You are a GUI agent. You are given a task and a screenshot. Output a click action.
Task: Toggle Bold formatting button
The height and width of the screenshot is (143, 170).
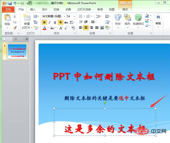(x=44, y=22)
